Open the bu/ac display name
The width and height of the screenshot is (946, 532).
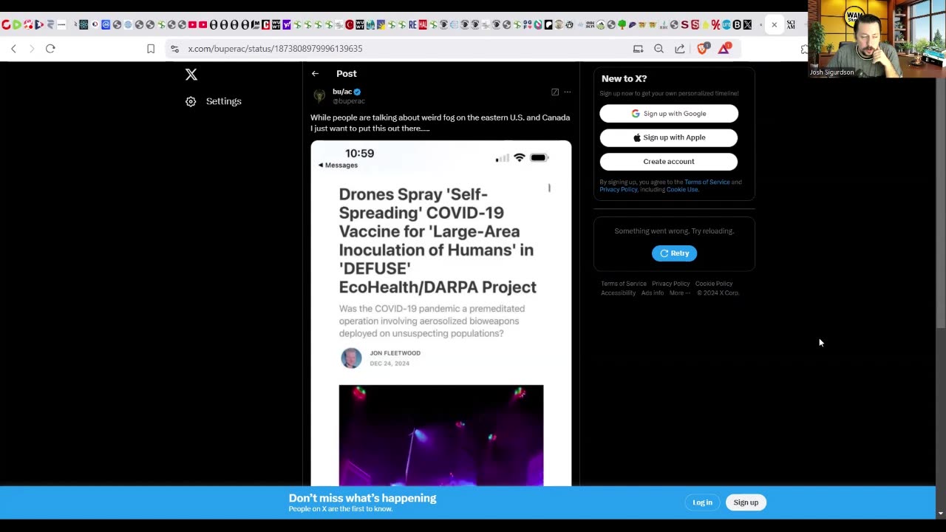[342, 92]
